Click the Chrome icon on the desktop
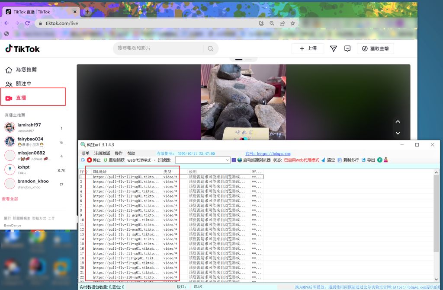 [x=37, y=237]
